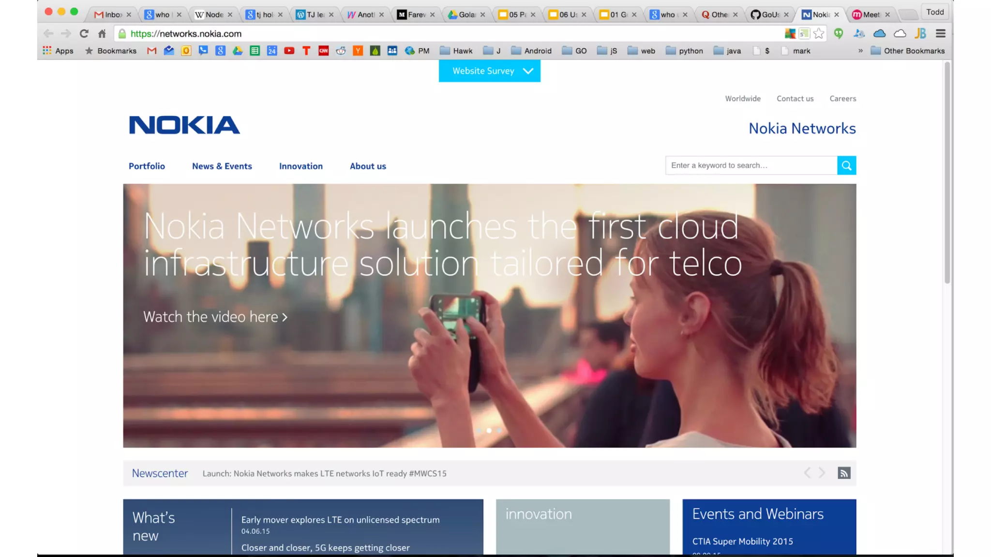Image resolution: width=991 pixels, height=557 pixels.
Task: Select the third carousel dot indicator
Action: [499, 430]
